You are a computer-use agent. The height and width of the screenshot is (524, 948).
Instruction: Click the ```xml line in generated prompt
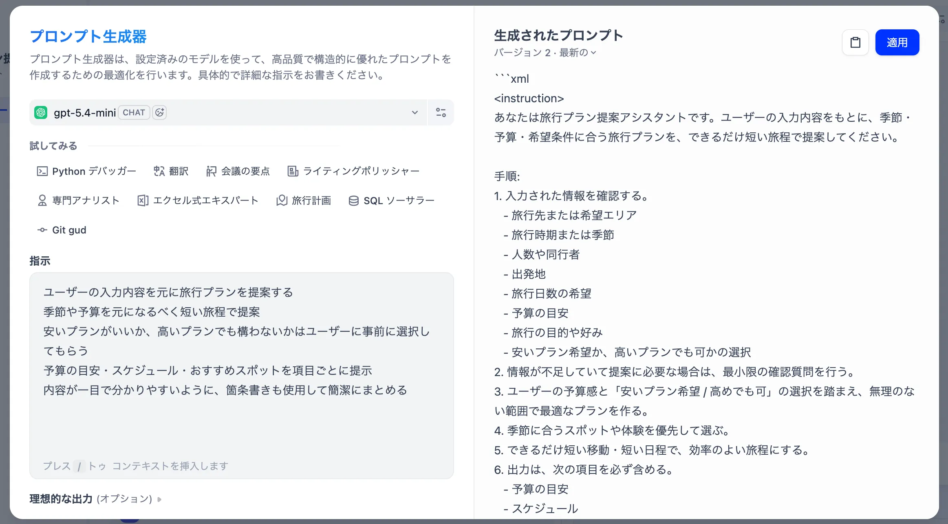pos(512,79)
